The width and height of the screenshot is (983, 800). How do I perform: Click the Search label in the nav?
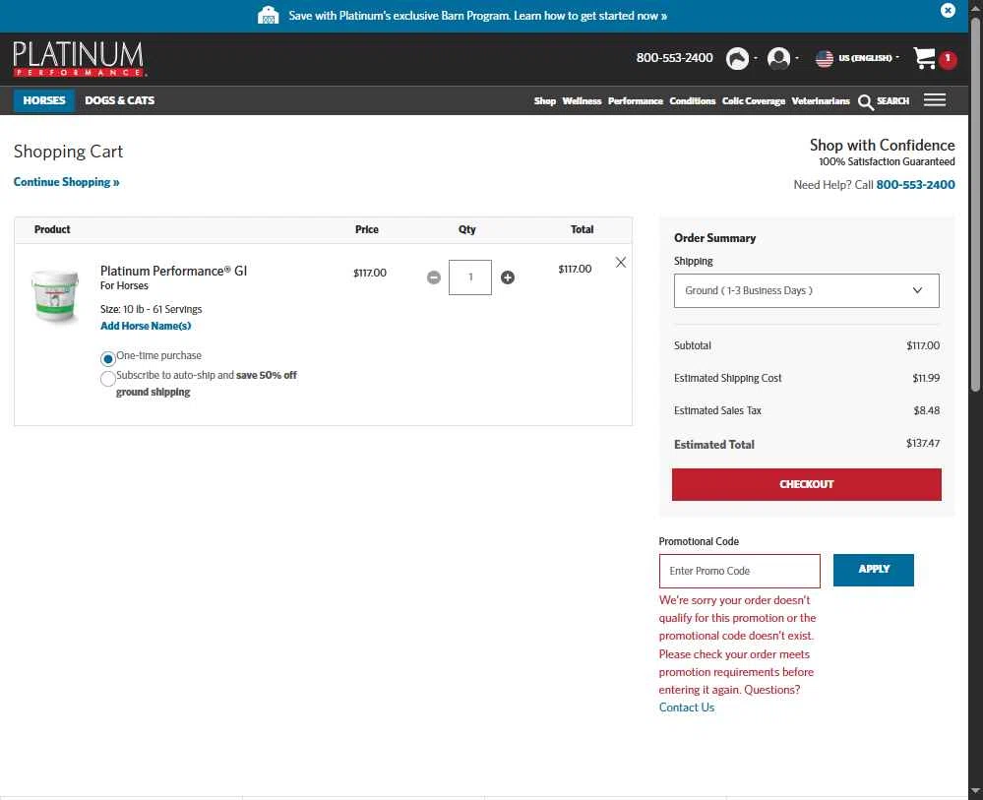(892, 101)
